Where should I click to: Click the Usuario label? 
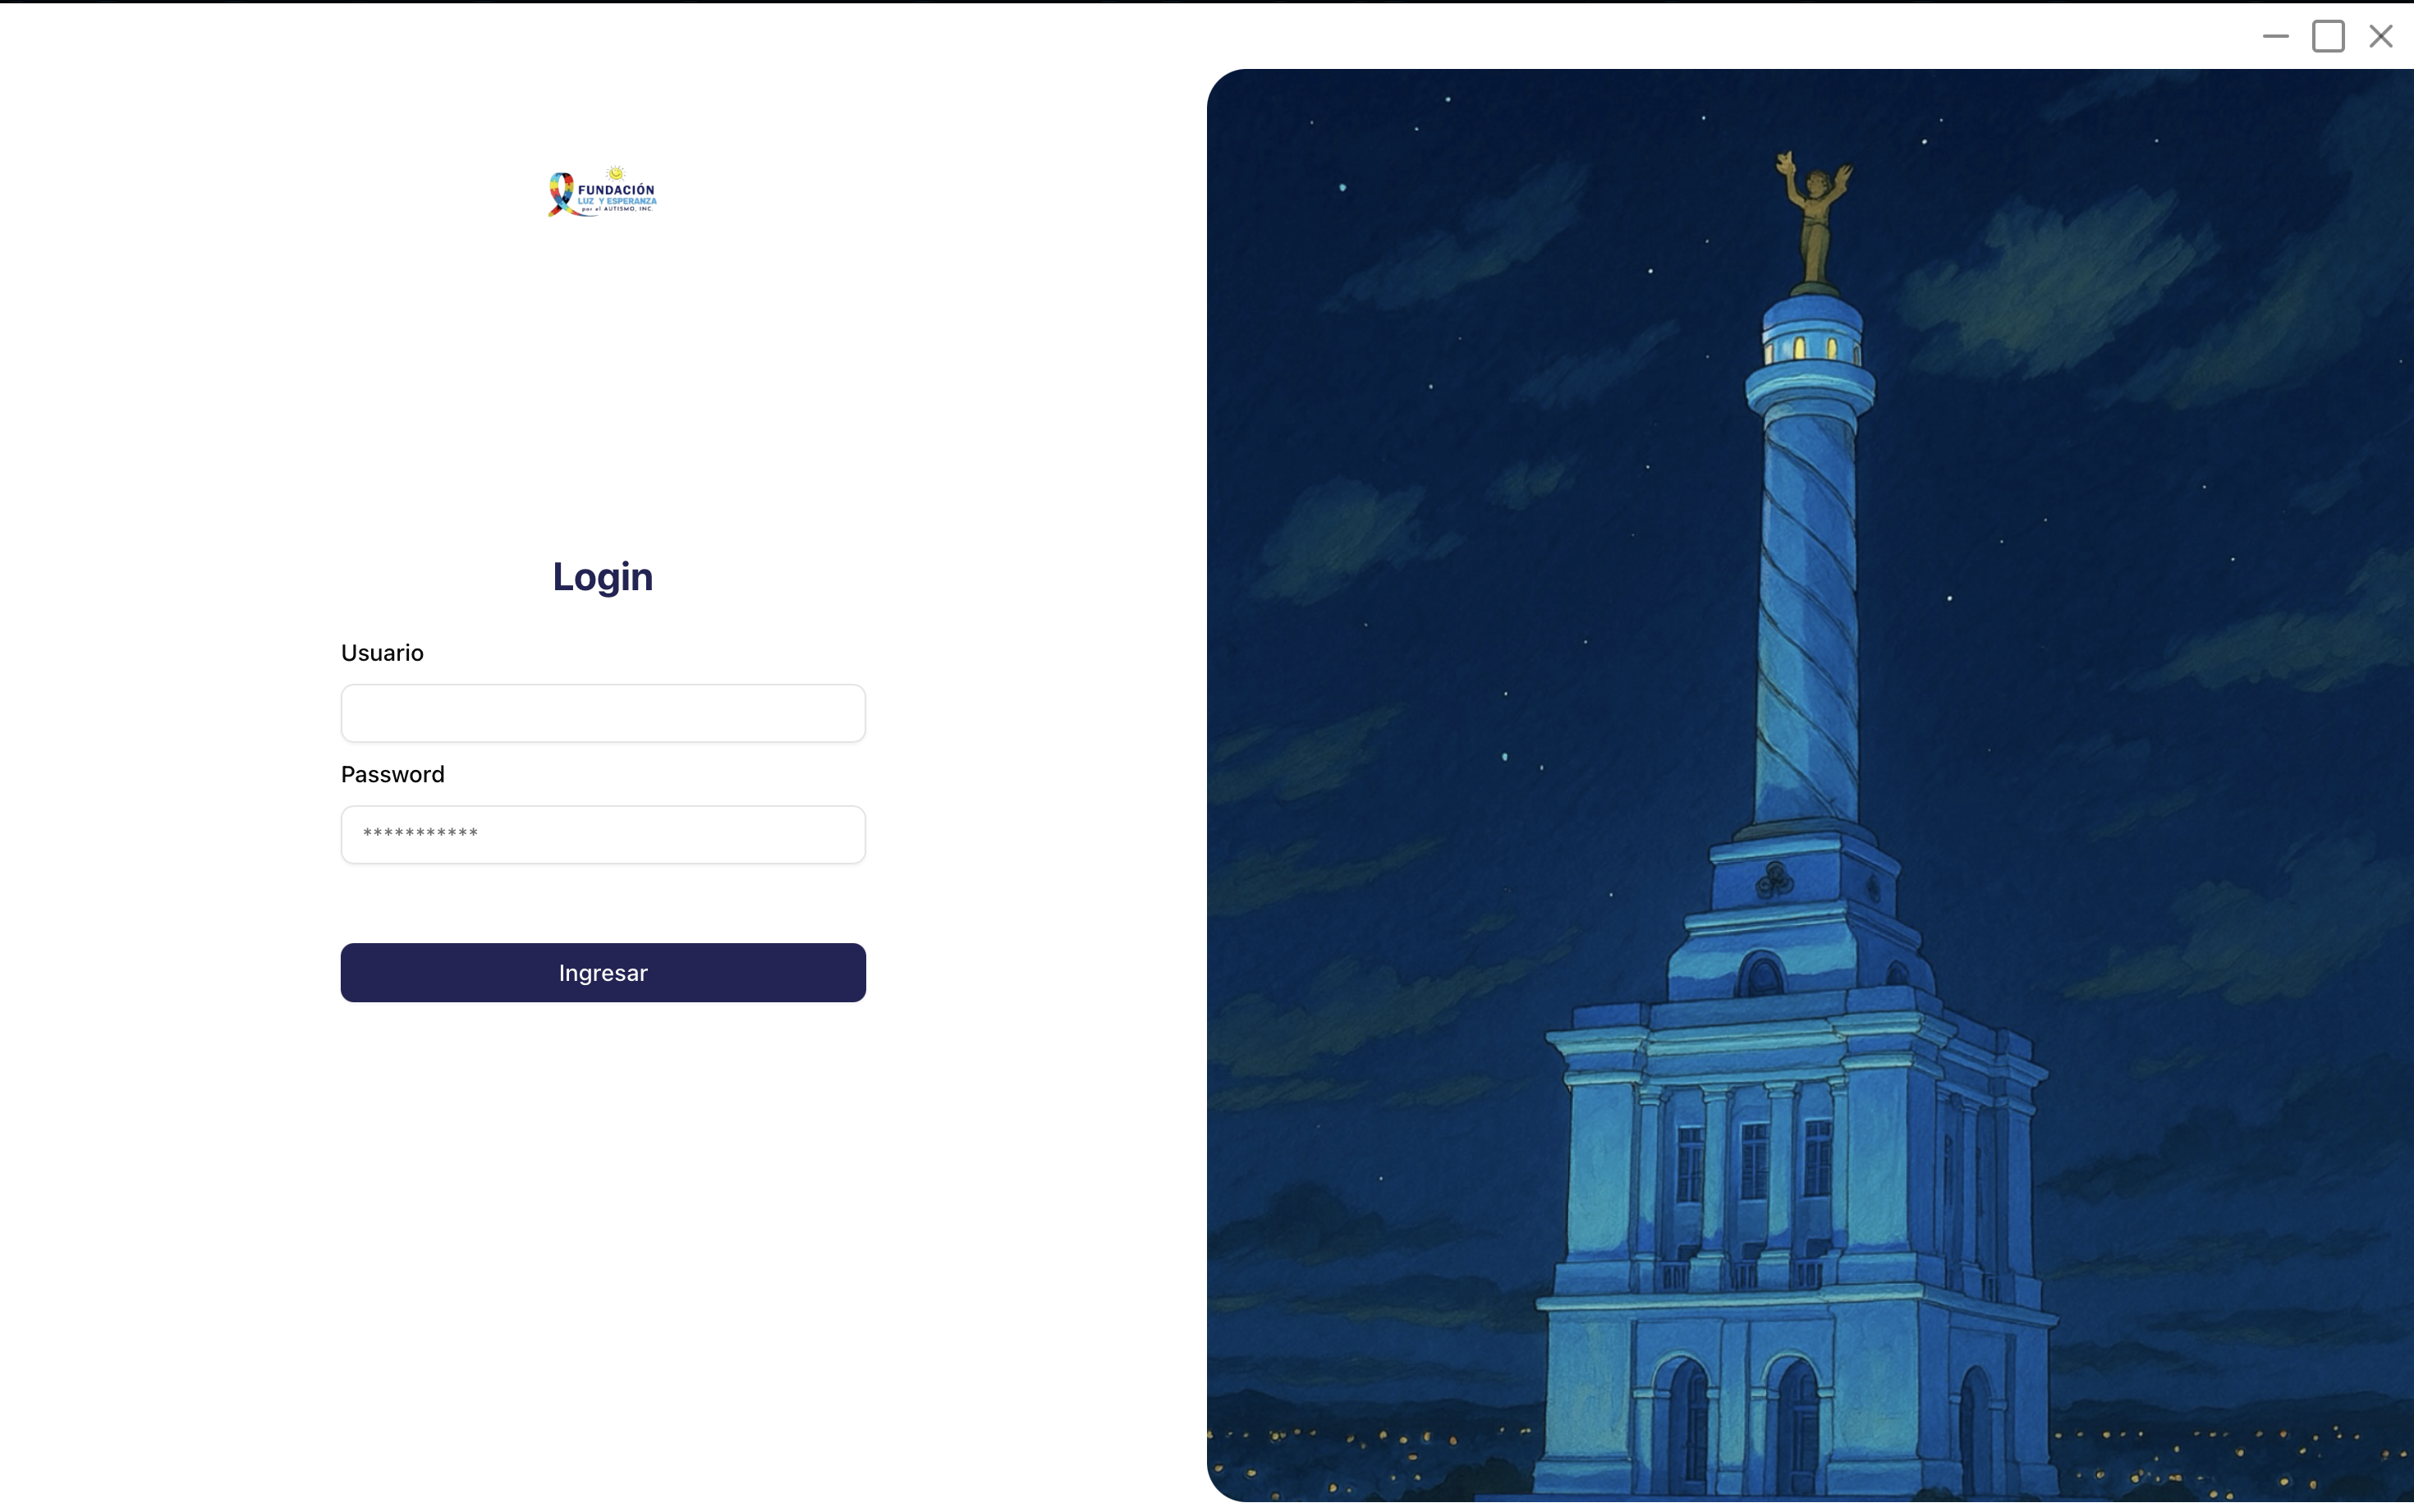tap(382, 653)
